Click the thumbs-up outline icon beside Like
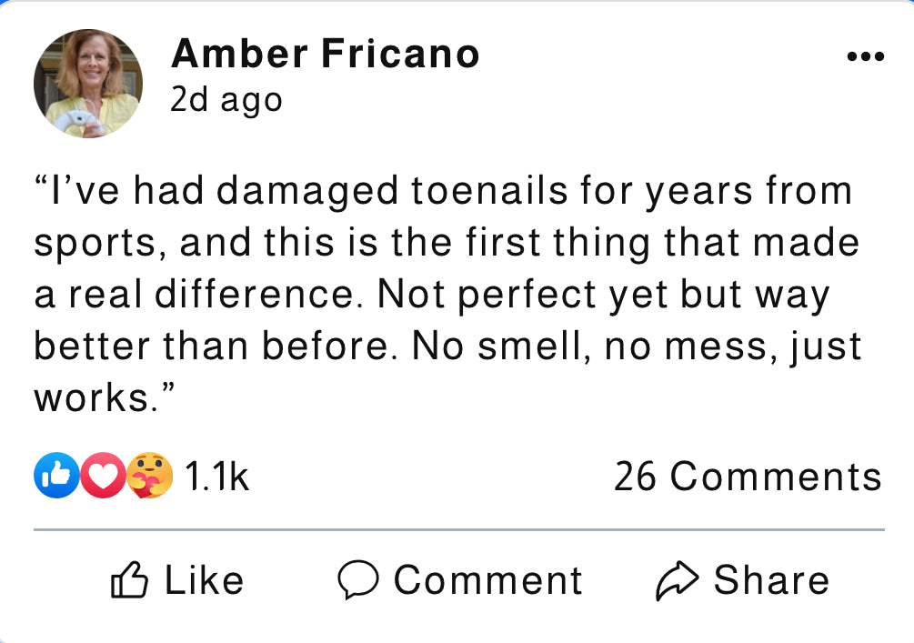Viewport: 914px width, 643px height. (x=129, y=579)
